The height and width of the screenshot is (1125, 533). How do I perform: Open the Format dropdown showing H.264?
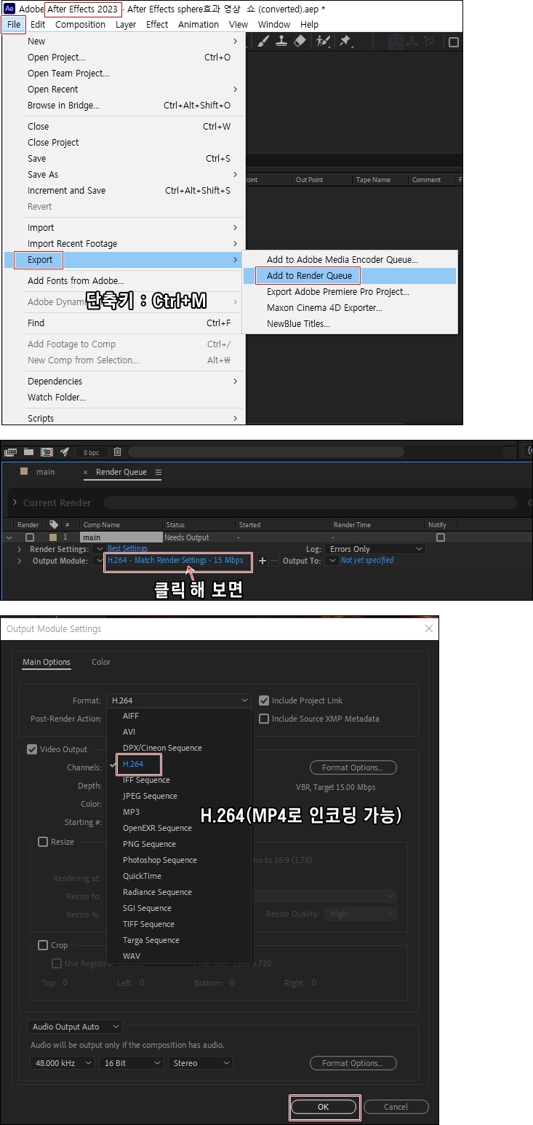pyautogui.click(x=179, y=700)
